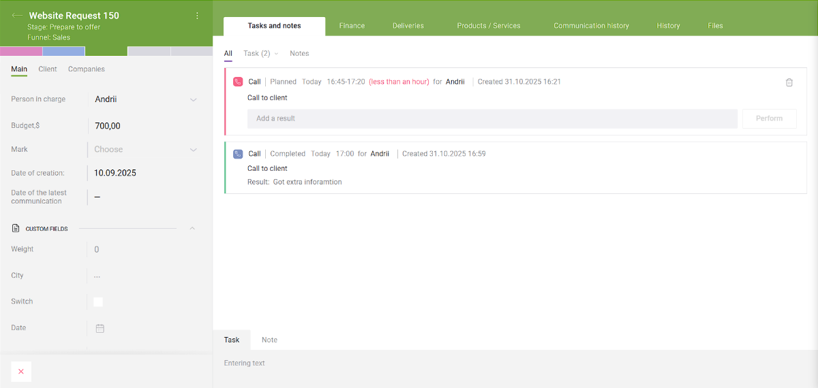This screenshot has width=818, height=388.
Task: Toggle the Switch checkbox
Action: coord(98,302)
